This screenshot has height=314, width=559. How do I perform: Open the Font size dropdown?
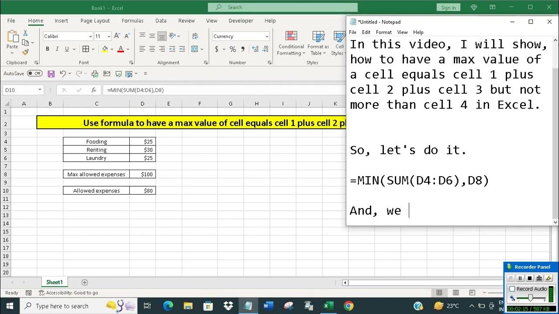coord(109,37)
